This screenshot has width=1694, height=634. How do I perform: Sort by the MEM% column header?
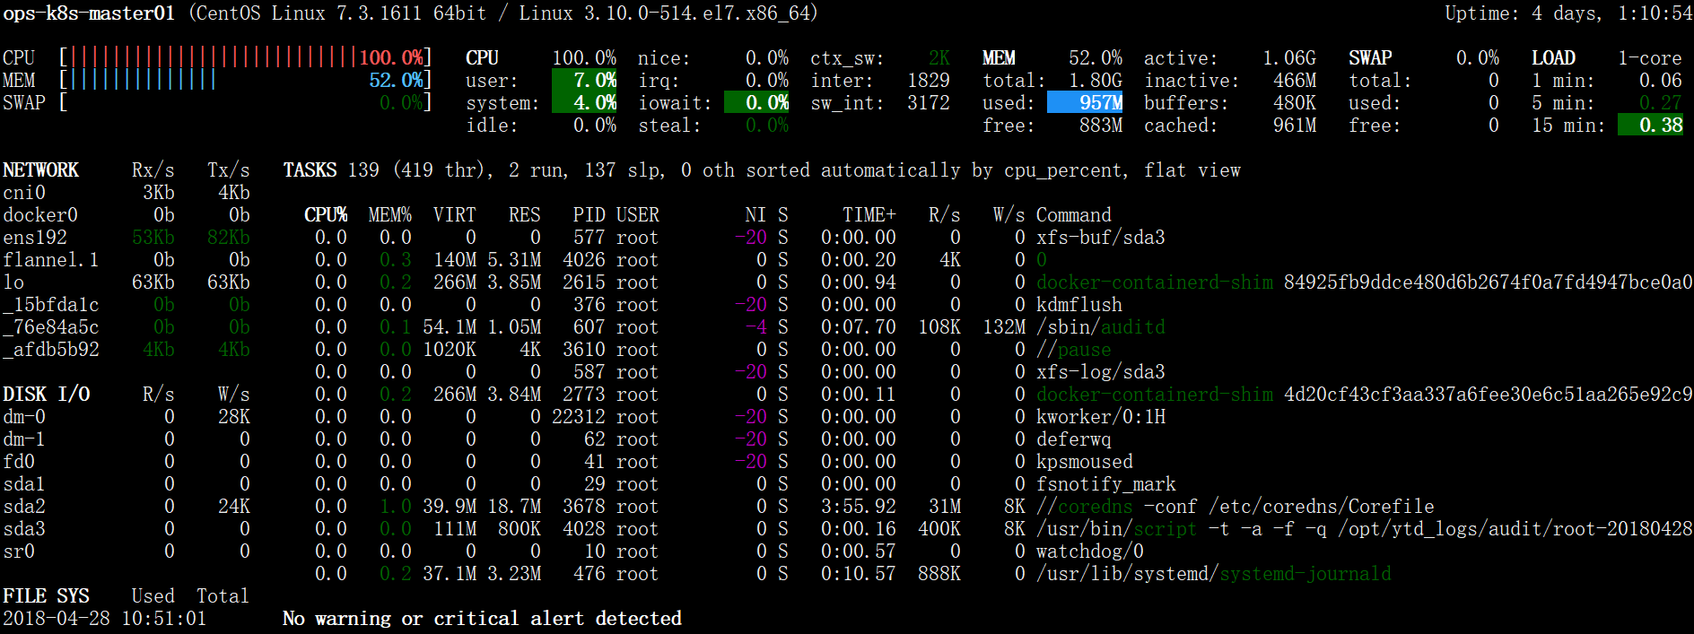pyautogui.click(x=390, y=215)
